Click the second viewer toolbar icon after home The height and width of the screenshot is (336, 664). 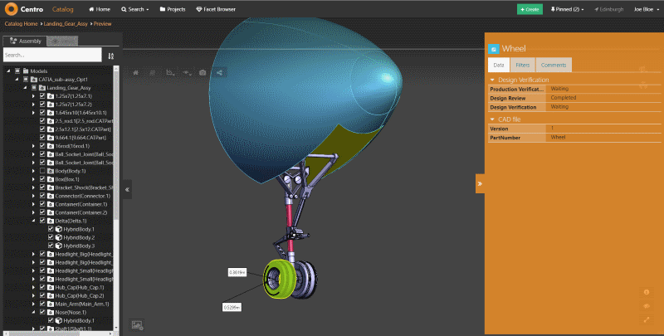click(153, 73)
